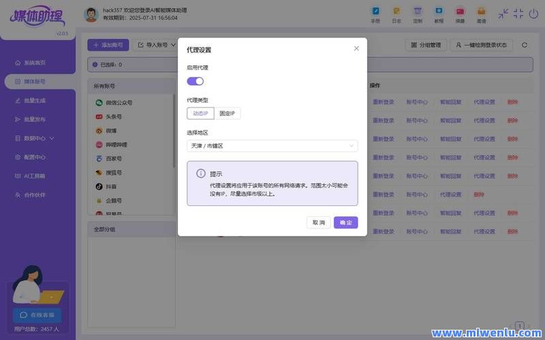
Task: Click the exit fullscreen corners icon
Action: point(518,14)
